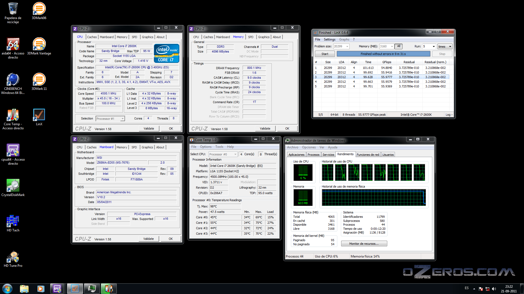Screen dimensions: 524x294
Task: Select the Task Manager taskbar button
Action: [x=92, y=289]
